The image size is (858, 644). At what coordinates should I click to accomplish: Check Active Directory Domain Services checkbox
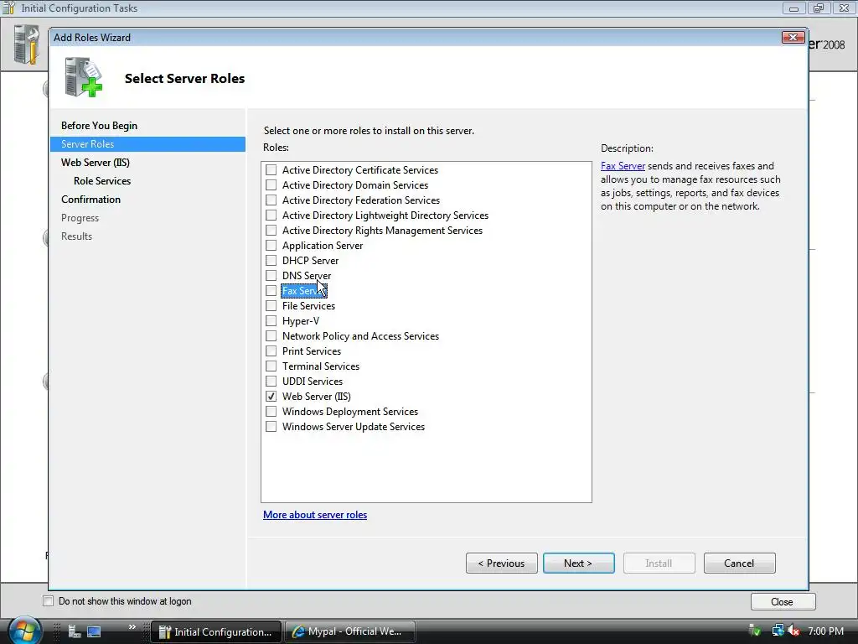click(271, 185)
